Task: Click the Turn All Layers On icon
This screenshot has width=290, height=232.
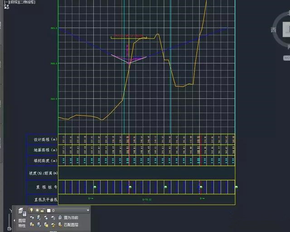Action: (32, 225)
